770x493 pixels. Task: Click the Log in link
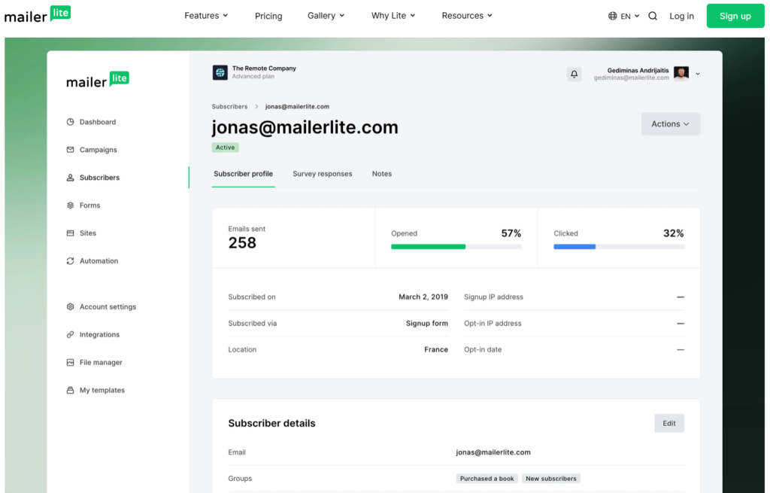[681, 16]
